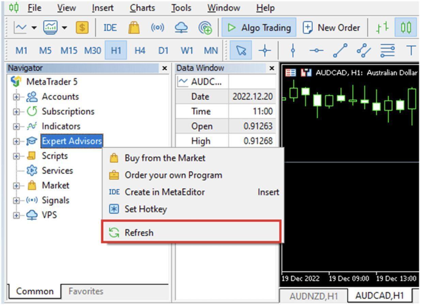Open the File menu
The width and height of the screenshot is (425, 305).
[x=34, y=8]
